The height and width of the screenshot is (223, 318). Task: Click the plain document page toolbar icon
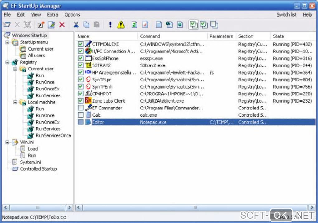[x=159, y=25]
